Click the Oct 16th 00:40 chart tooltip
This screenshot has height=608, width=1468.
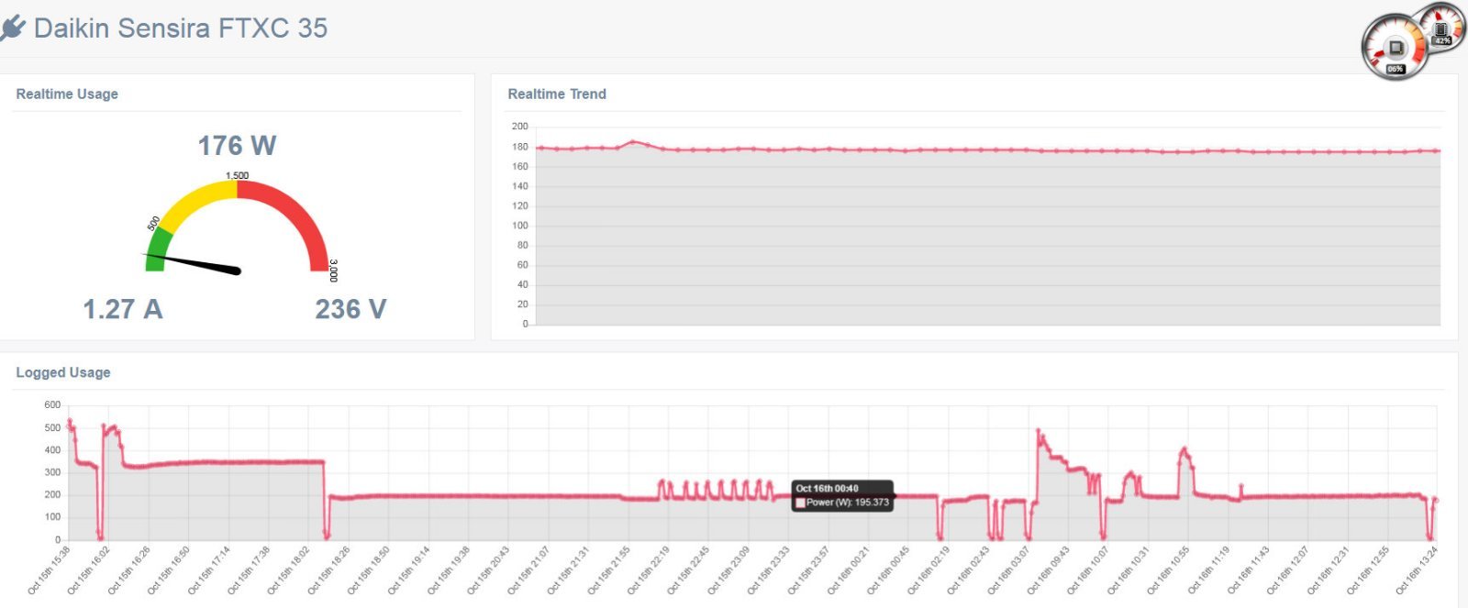coord(842,495)
